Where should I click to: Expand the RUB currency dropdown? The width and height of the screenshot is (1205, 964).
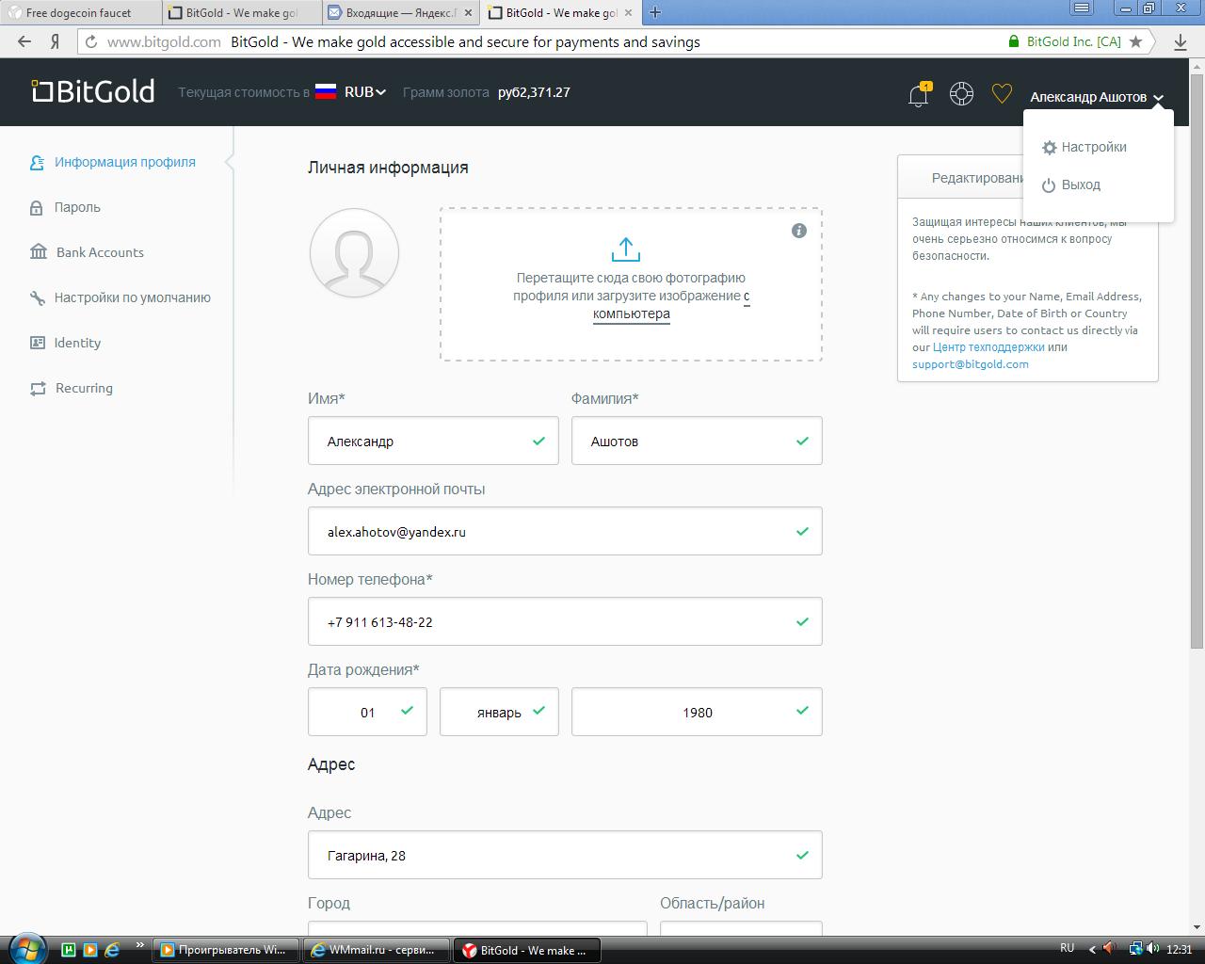point(365,92)
